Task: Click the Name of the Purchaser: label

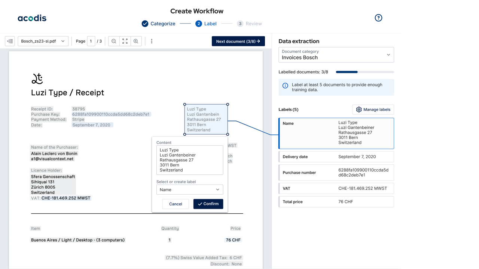Action: click(x=55, y=147)
